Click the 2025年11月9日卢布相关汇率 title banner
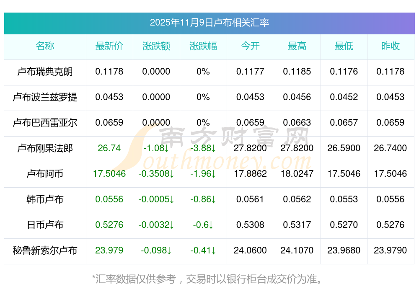This screenshot has width=419, height=292. click(x=209, y=23)
